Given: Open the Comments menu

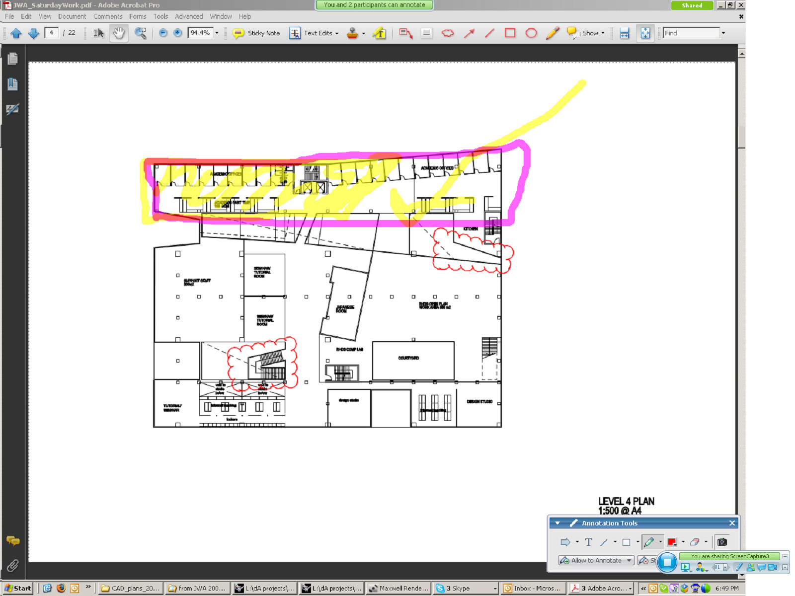Looking at the screenshot, I should click(x=108, y=16).
